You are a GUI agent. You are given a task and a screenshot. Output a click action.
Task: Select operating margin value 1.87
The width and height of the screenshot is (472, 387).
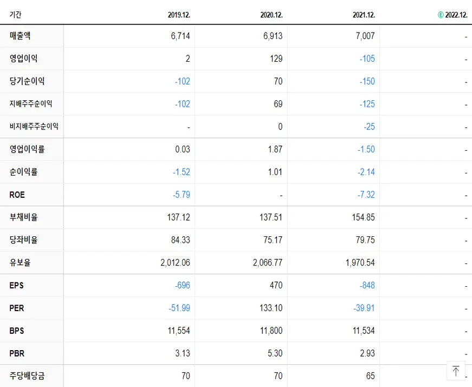point(275,149)
